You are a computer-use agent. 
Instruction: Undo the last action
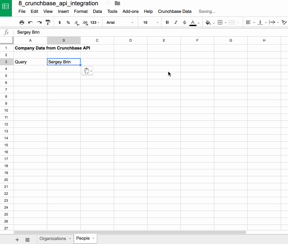coord(30,22)
